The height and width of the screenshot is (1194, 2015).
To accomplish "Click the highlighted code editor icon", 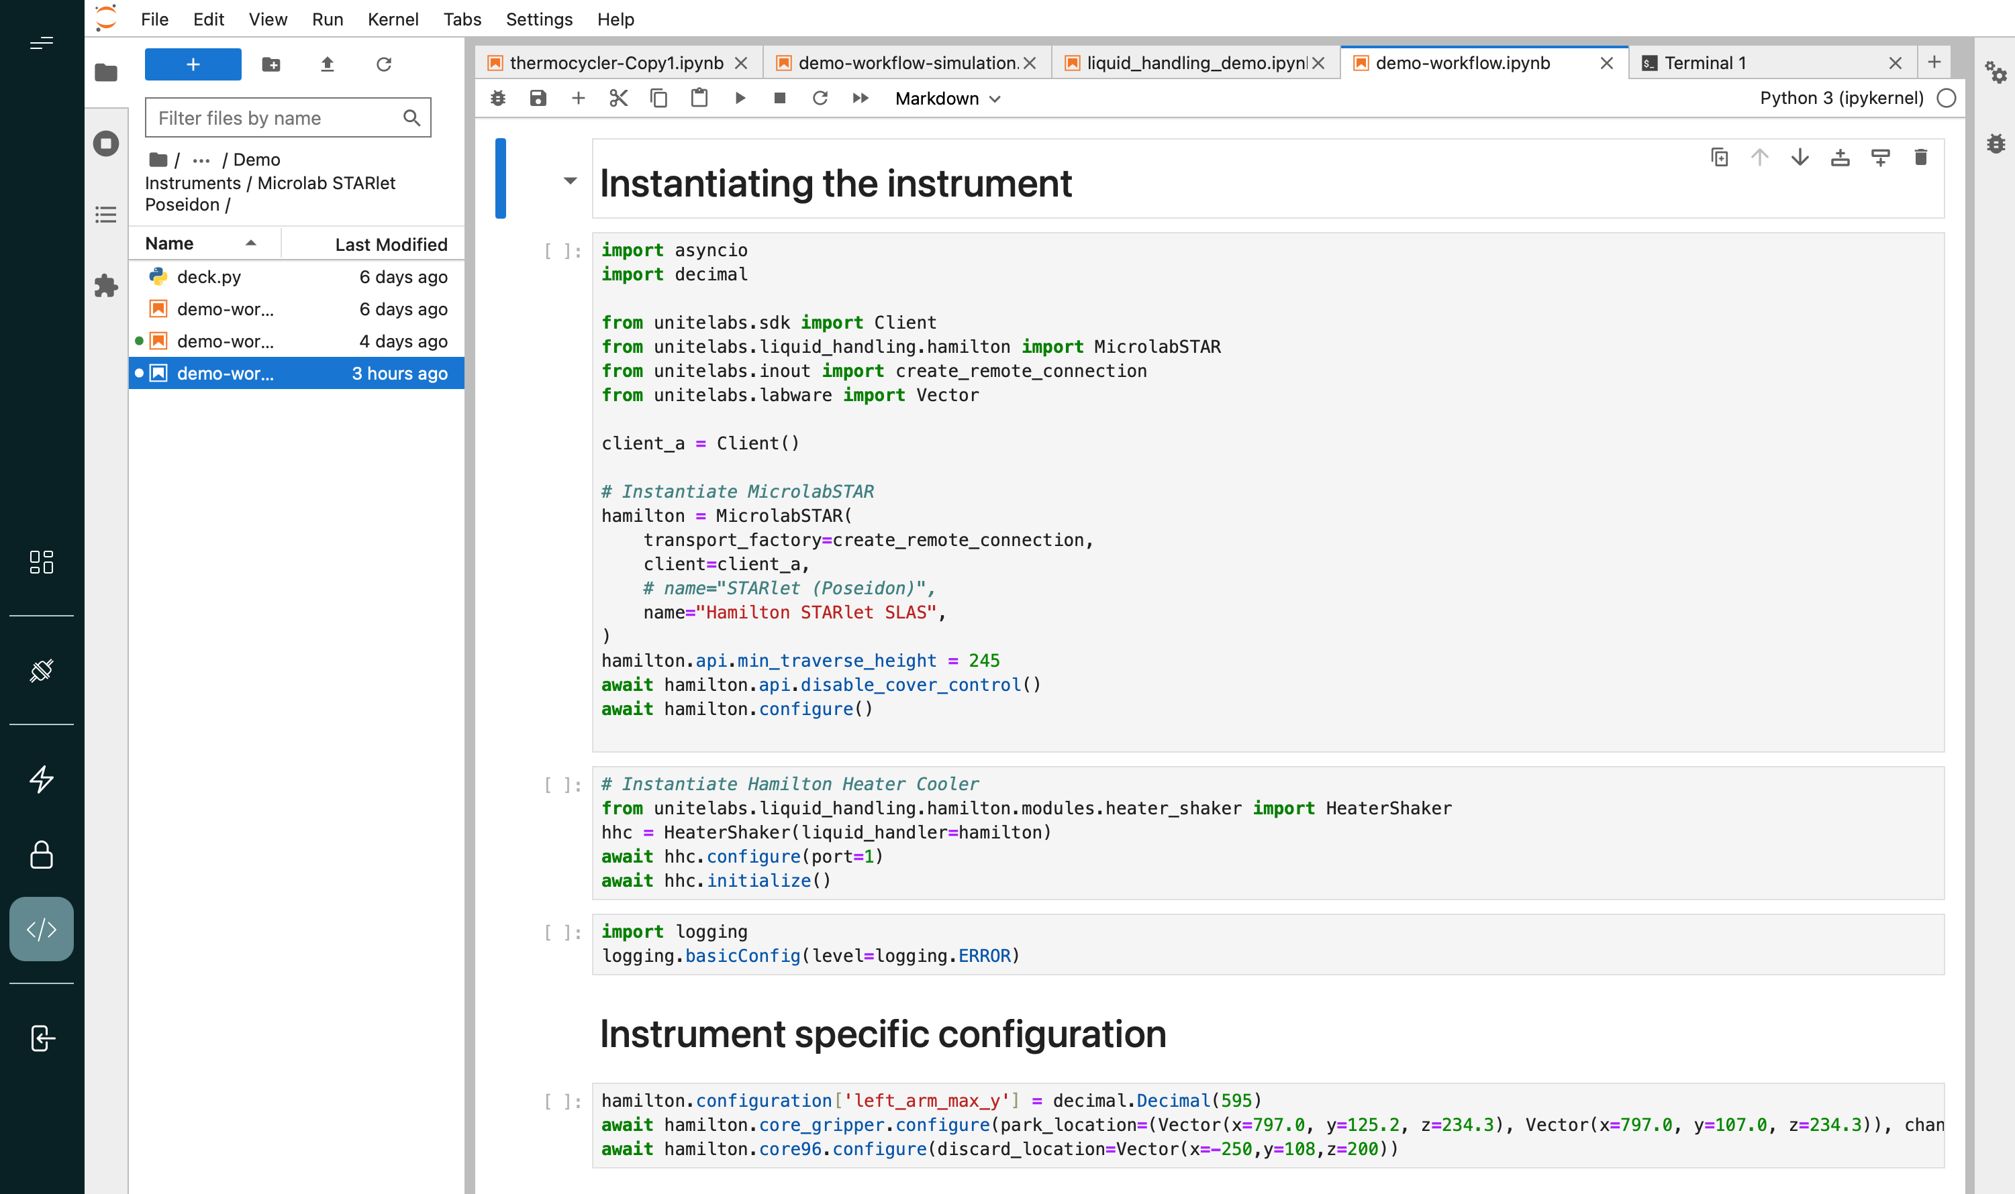I will [42, 929].
